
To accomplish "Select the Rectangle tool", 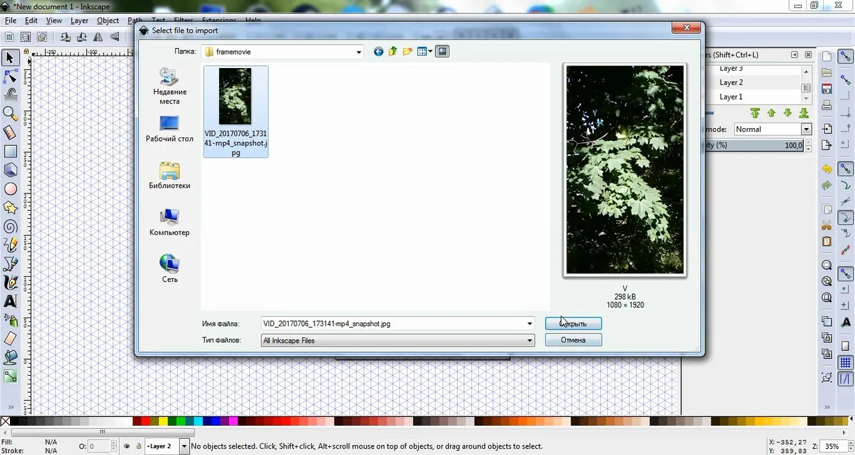I will pos(10,151).
